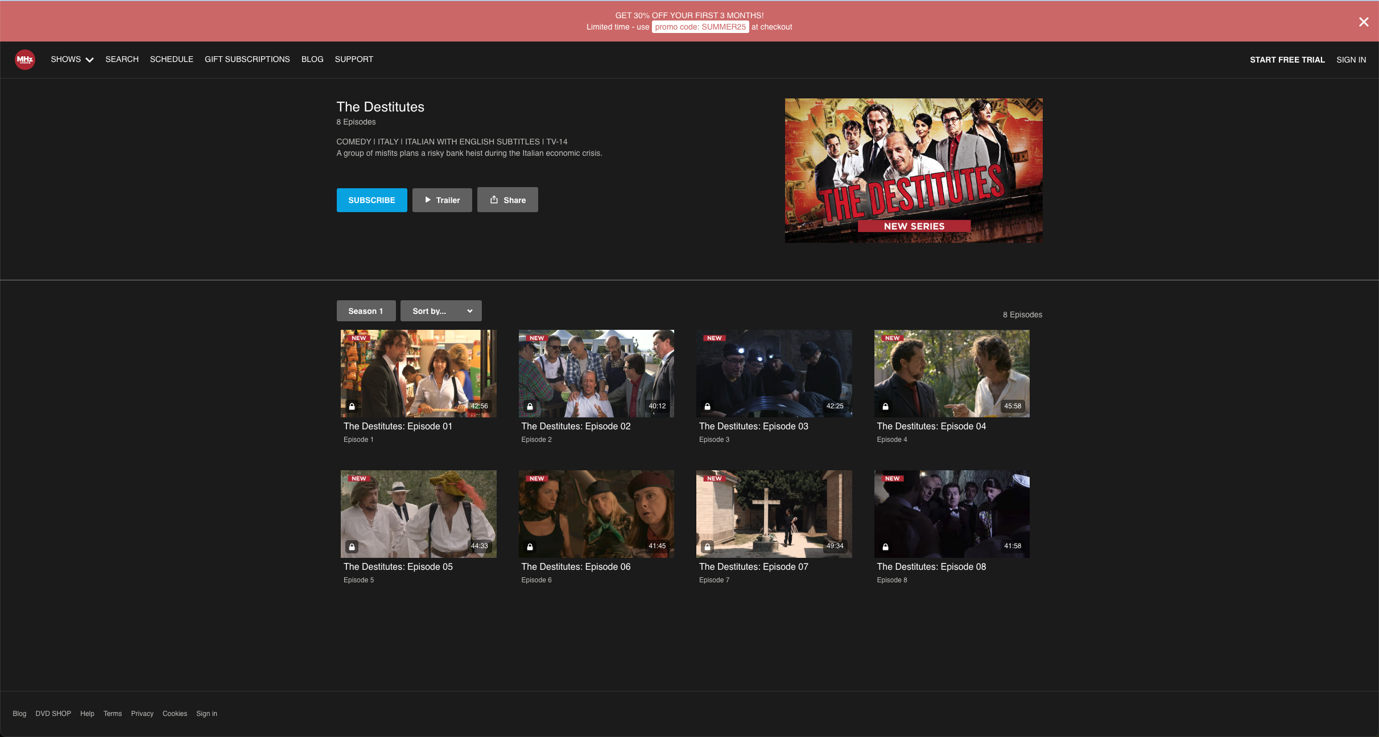
Task: Open Episode 01 thumbnail
Action: point(419,374)
